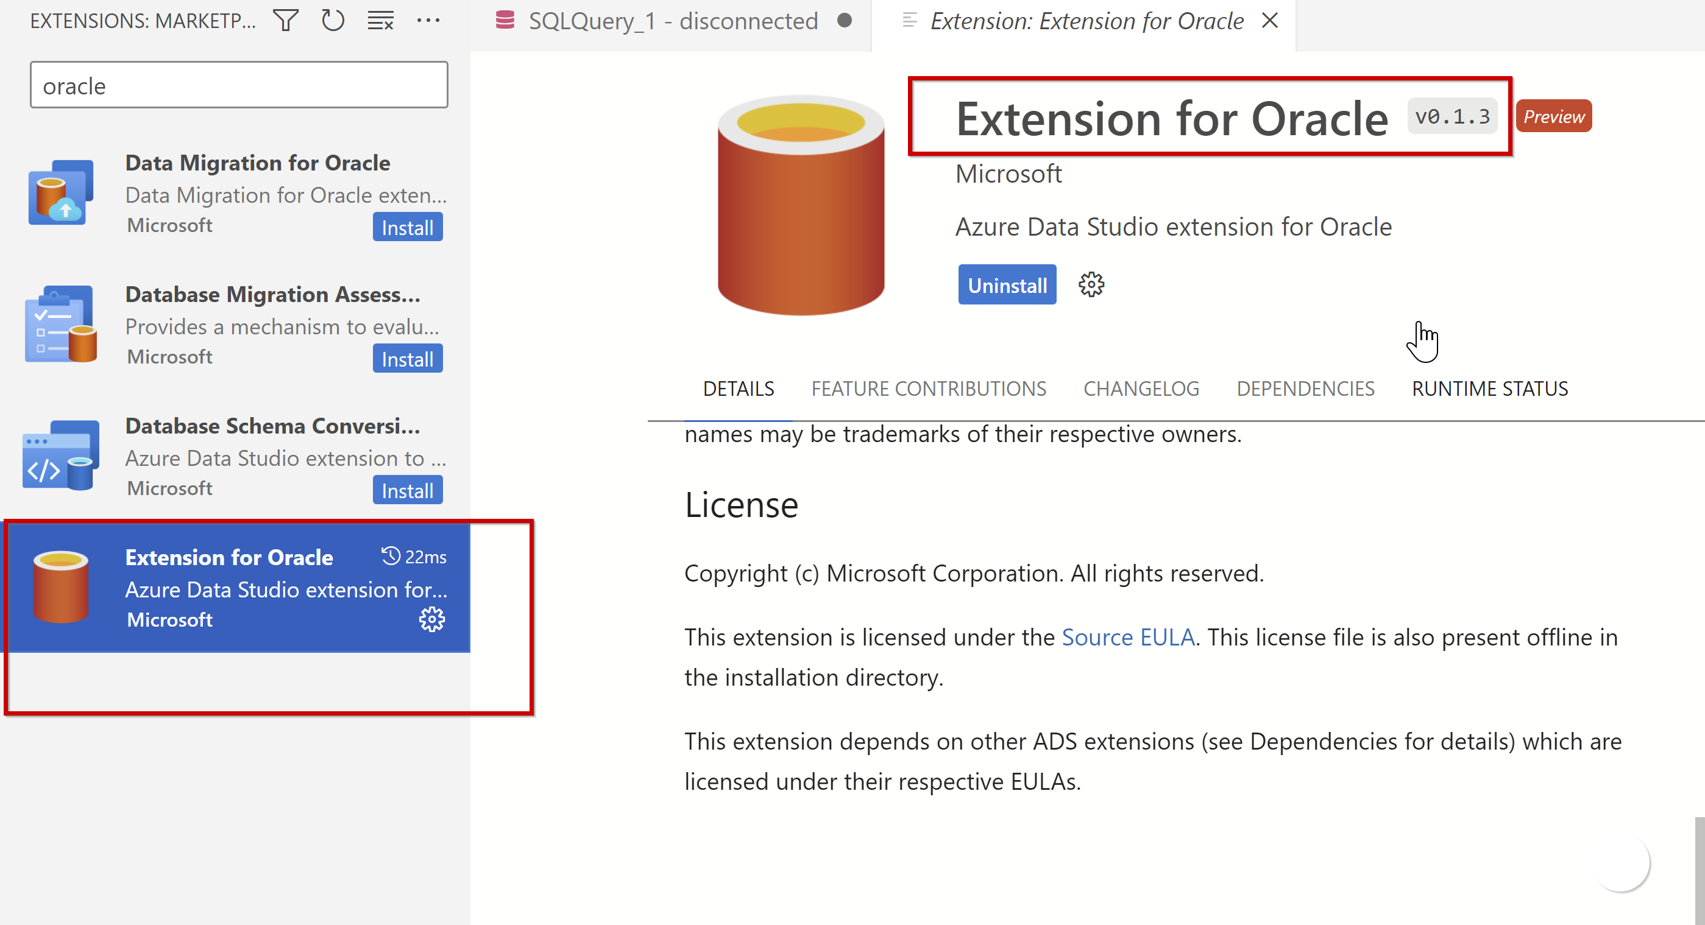Viewport: 1705px width, 925px height.
Task: Open the manage gear next to Uninstall
Action: click(1091, 284)
